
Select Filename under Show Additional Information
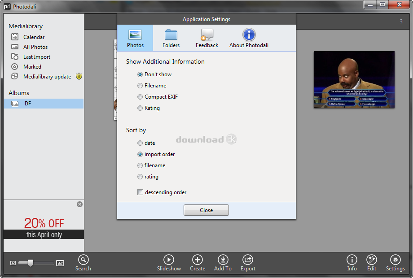(x=152, y=86)
